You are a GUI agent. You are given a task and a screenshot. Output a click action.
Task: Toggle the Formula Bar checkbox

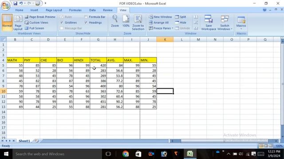coord(86,17)
